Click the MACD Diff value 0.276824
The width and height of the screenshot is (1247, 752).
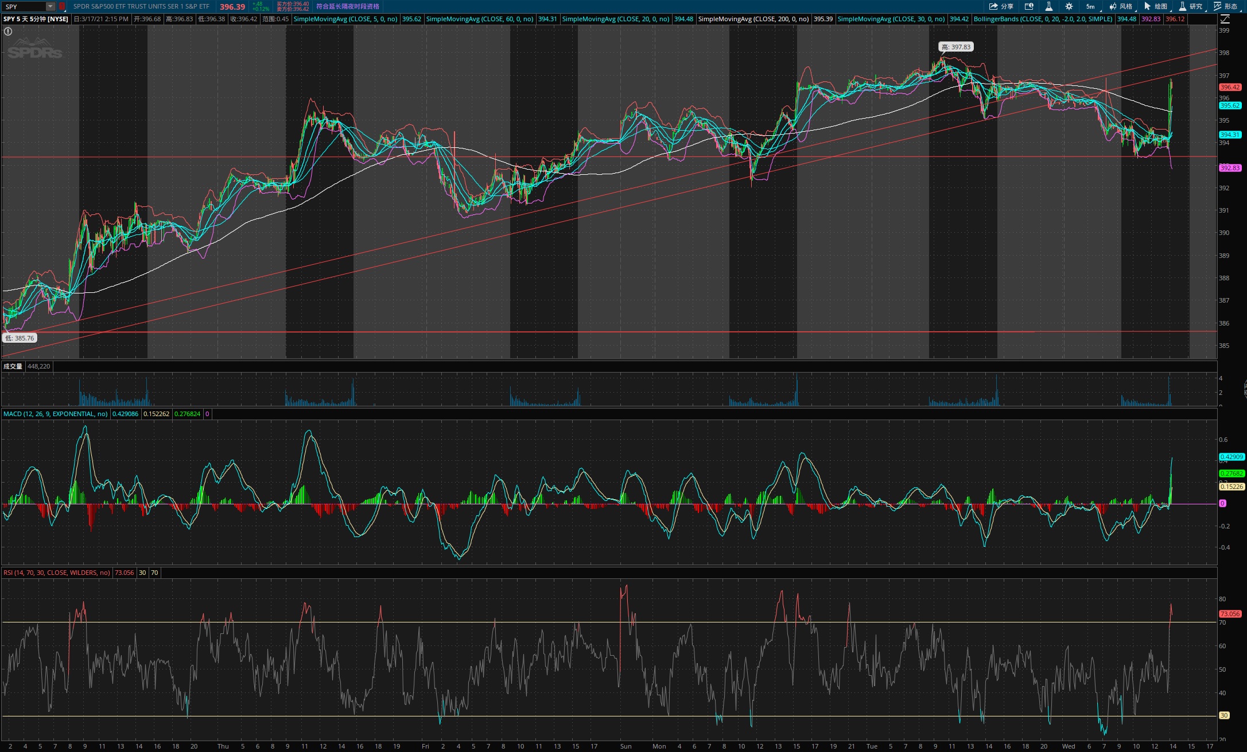click(188, 414)
